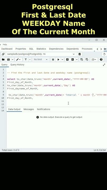The image size is (107, 190).
Task: Switch to the Dependents tab
Action: coord(73,49)
